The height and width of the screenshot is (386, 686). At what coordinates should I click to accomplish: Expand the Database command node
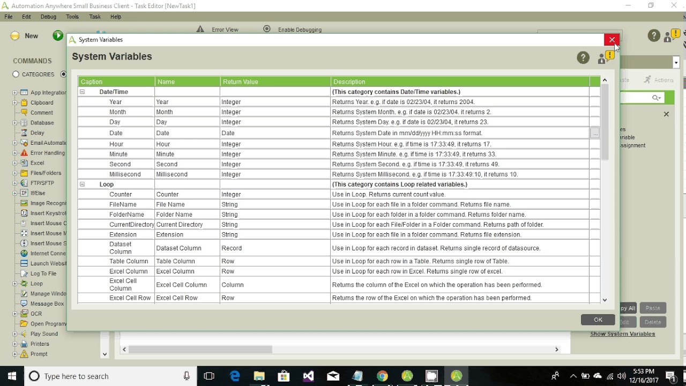coord(15,123)
